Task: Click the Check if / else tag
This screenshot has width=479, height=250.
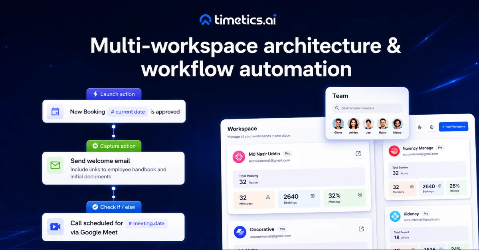Action: (x=114, y=207)
